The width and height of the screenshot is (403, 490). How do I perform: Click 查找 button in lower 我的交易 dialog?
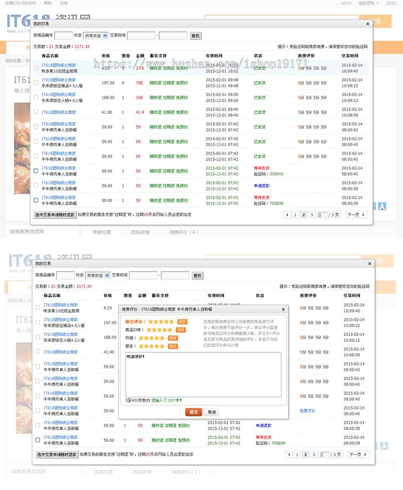tap(198, 275)
